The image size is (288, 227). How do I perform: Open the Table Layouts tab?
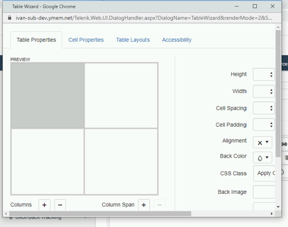[x=133, y=40]
